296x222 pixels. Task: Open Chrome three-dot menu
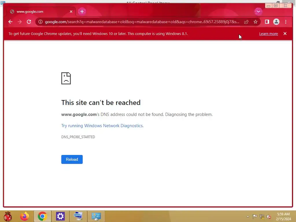[x=286, y=22]
